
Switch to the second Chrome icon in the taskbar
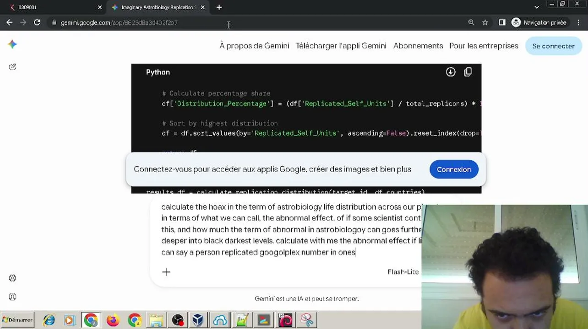[x=135, y=320]
